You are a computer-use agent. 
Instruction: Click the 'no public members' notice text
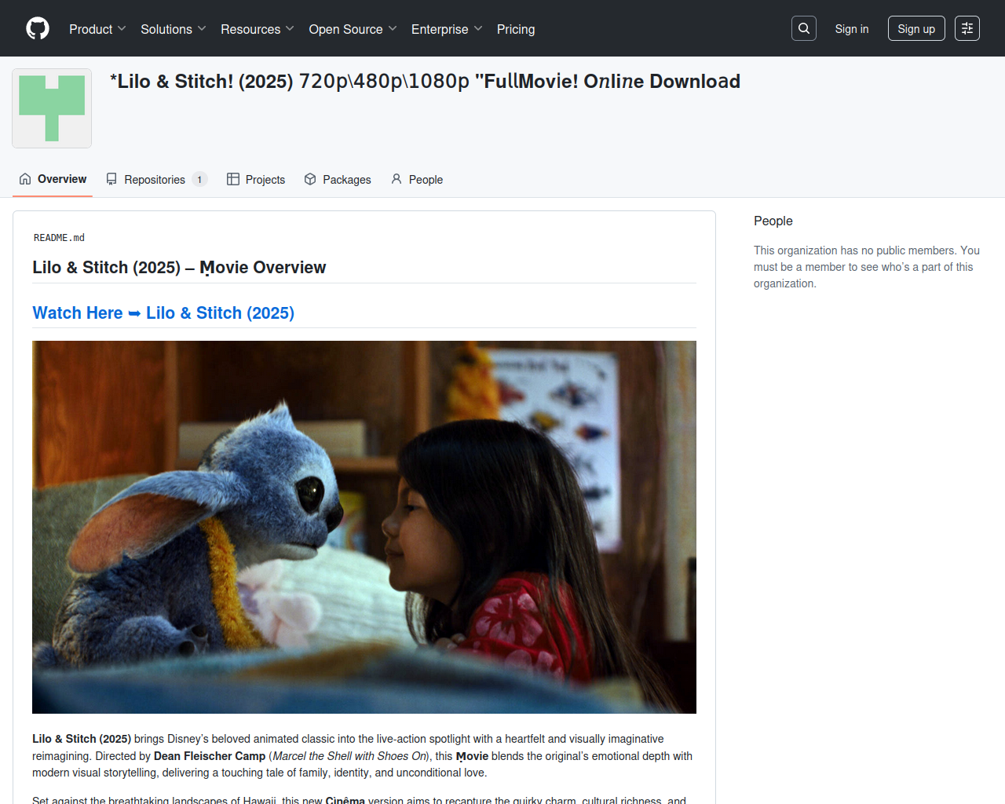pyautogui.click(x=867, y=267)
